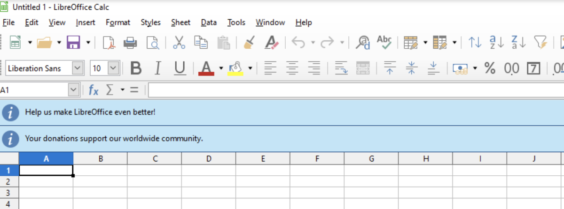Screen dimensions: 564x209
Task: Click the Print icon
Action: pos(130,43)
